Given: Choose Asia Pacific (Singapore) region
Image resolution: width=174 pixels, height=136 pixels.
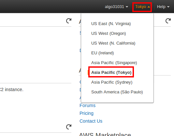Looking at the screenshot, I should (114, 63).
